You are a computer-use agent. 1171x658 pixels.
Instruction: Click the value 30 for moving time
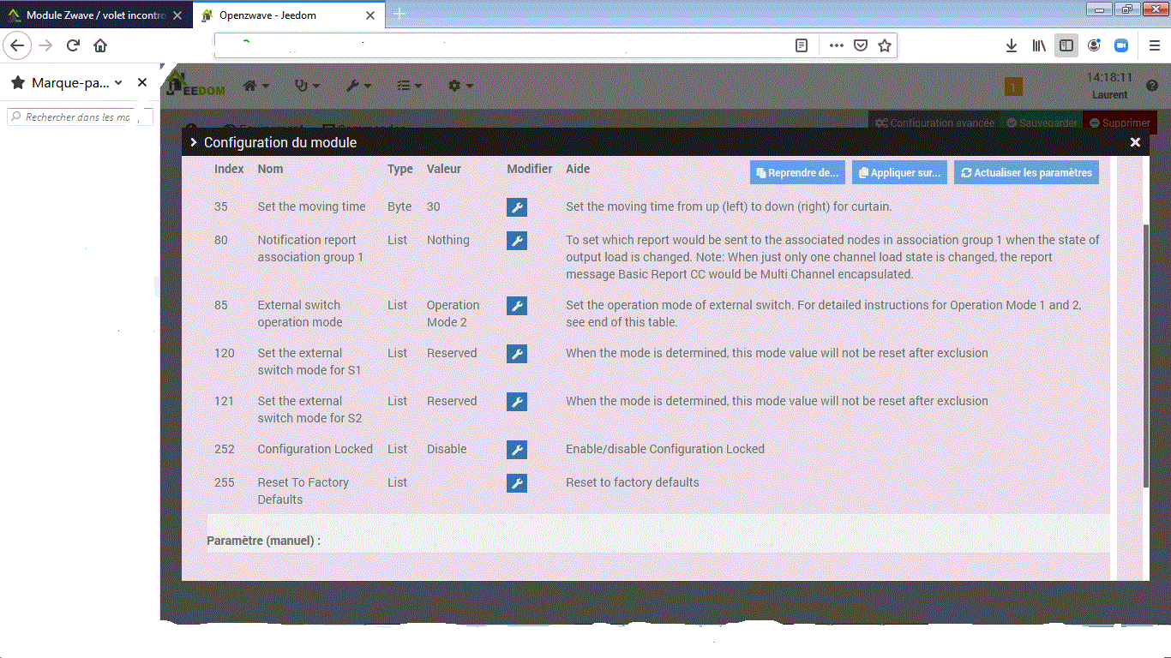pos(434,207)
